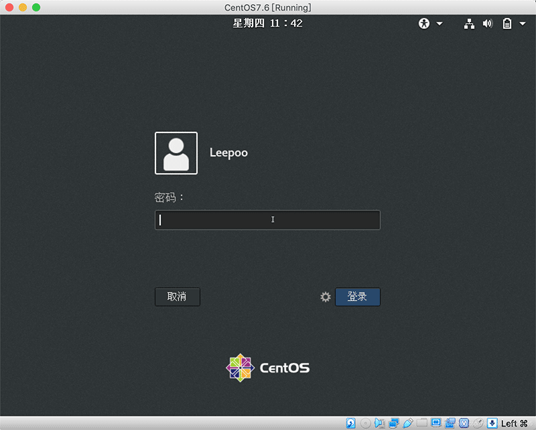Click inside the 密码 password field
The image size is (536, 430).
[267, 219]
